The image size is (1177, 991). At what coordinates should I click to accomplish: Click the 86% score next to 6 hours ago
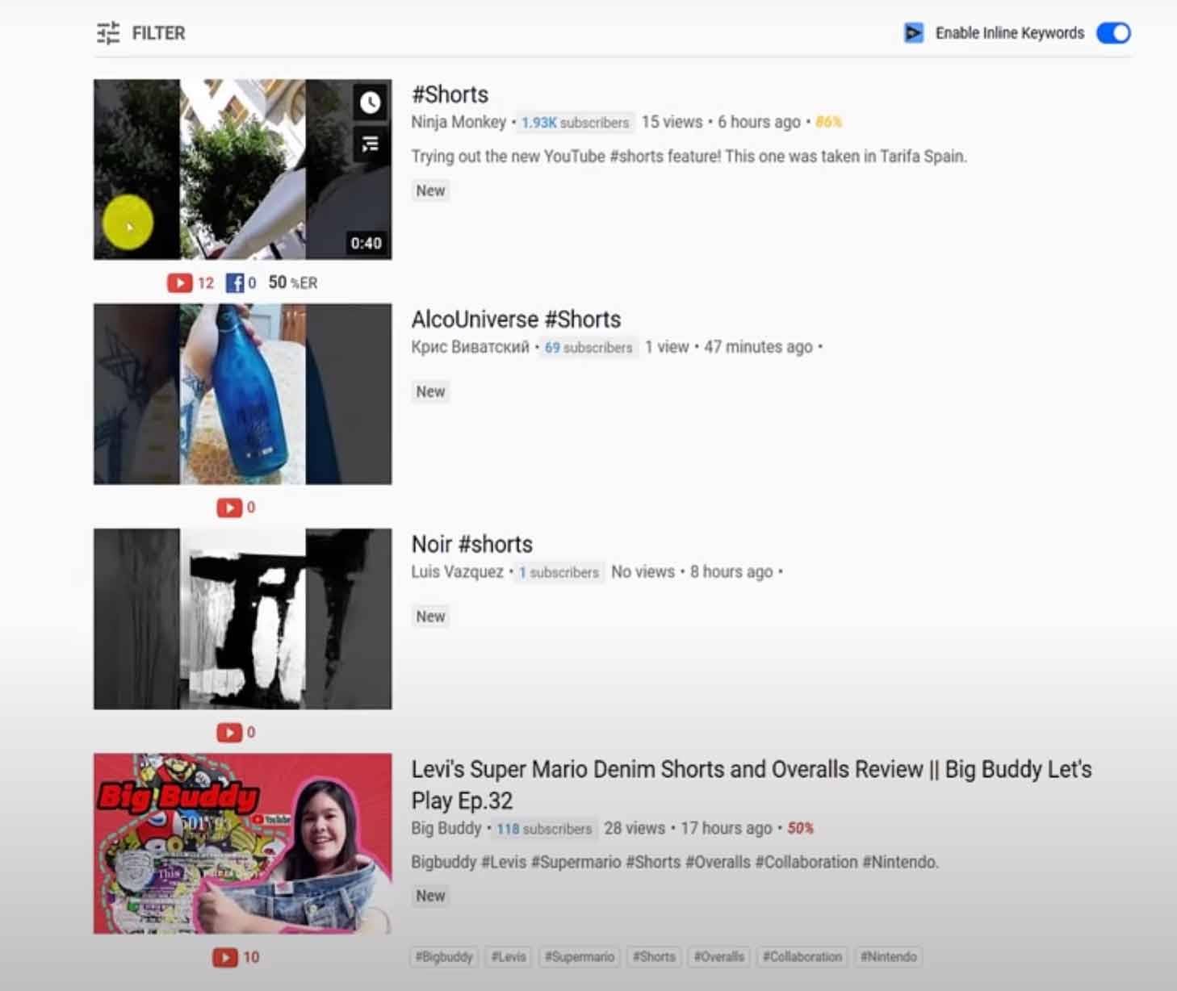click(828, 122)
